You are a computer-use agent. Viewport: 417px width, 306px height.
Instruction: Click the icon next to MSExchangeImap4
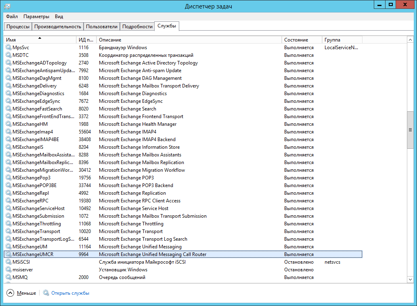point(8,132)
